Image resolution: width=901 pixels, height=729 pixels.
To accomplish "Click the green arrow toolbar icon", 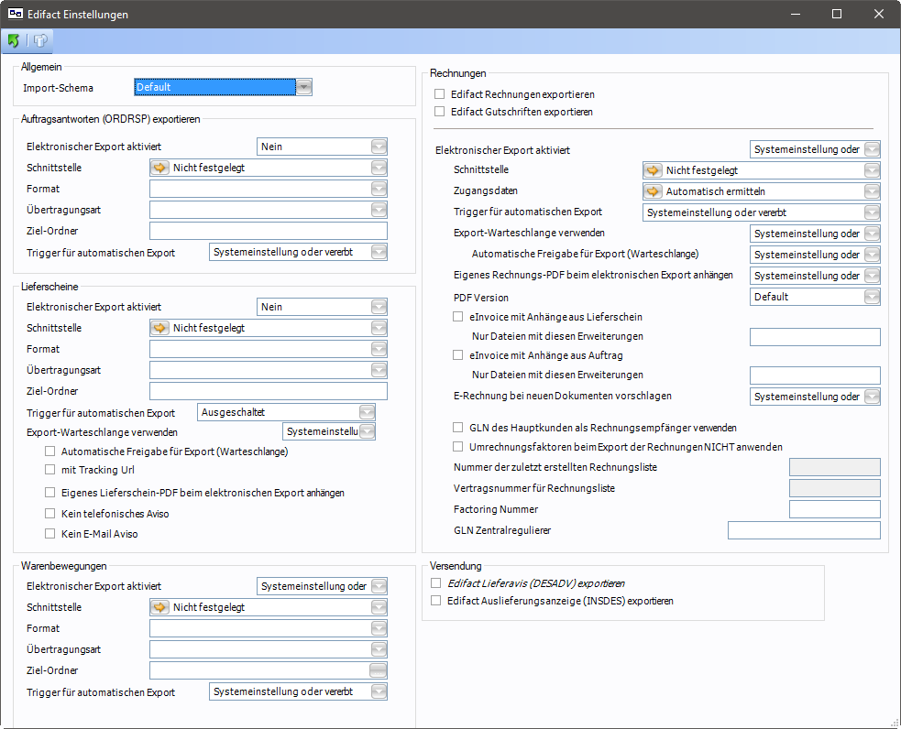I will coord(14,41).
